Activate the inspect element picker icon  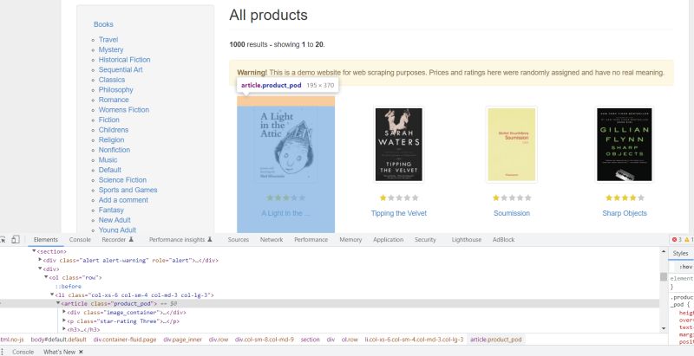tap(3, 239)
